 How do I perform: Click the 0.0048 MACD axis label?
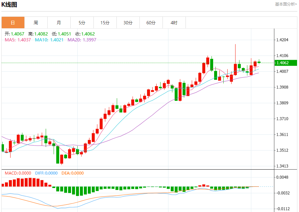[282, 177]
